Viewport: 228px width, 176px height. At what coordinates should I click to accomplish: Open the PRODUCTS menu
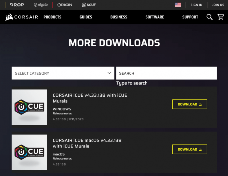(x=52, y=17)
